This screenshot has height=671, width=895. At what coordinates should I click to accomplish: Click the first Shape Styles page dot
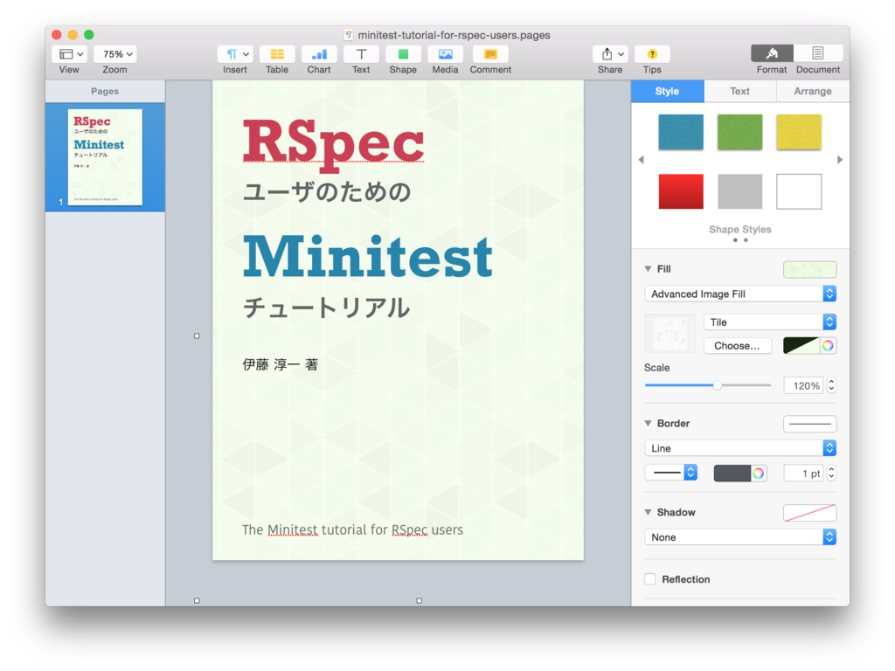pyautogui.click(x=735, y=240)
